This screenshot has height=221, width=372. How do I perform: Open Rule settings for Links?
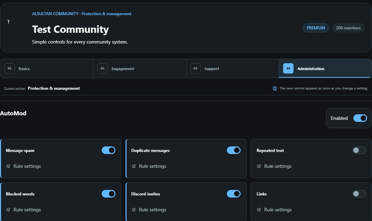pyautogui.click(x=274, y=210)
